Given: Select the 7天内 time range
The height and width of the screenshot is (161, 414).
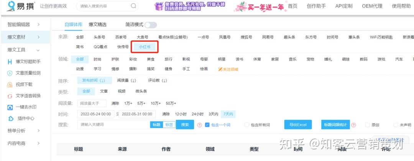Looking at the screenshot, I should pos(228,114).
